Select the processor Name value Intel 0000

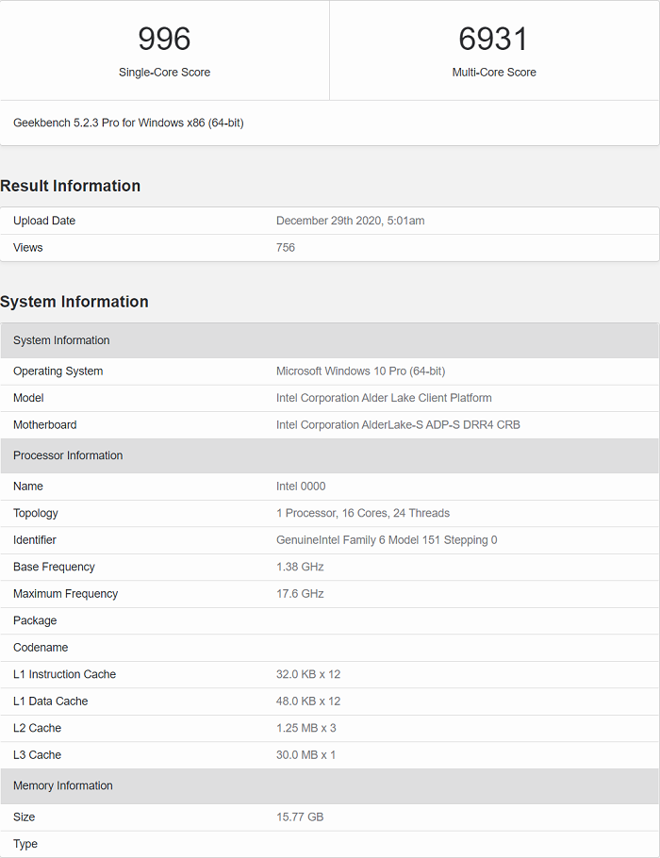pyautogui.click(x=301, y=487)
